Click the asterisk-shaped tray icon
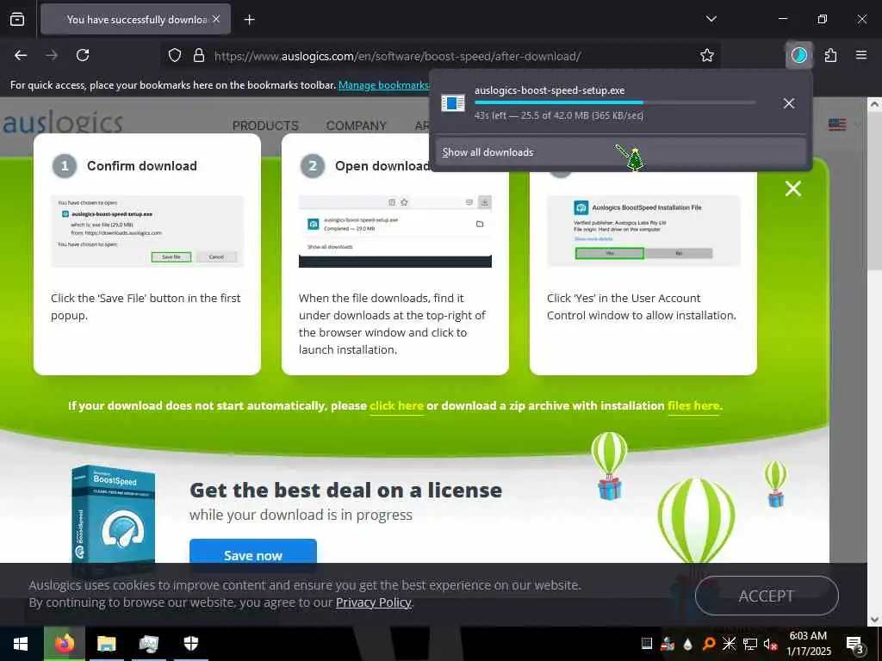Screen dimensions: 882x661 (x=729, y=644)
